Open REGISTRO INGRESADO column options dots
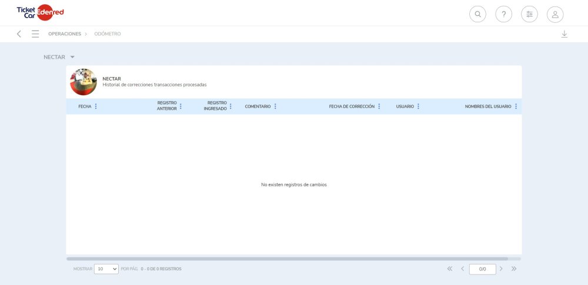 click(230, 106)
